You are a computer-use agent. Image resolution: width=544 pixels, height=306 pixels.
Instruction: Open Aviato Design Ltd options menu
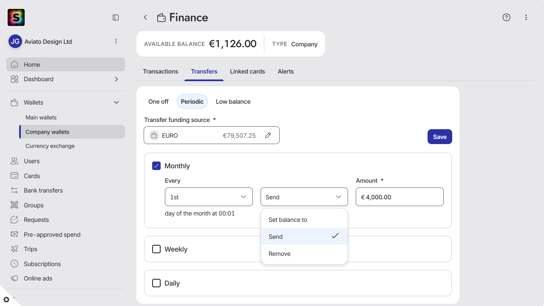pyautogui.click(x=116, y=41)
